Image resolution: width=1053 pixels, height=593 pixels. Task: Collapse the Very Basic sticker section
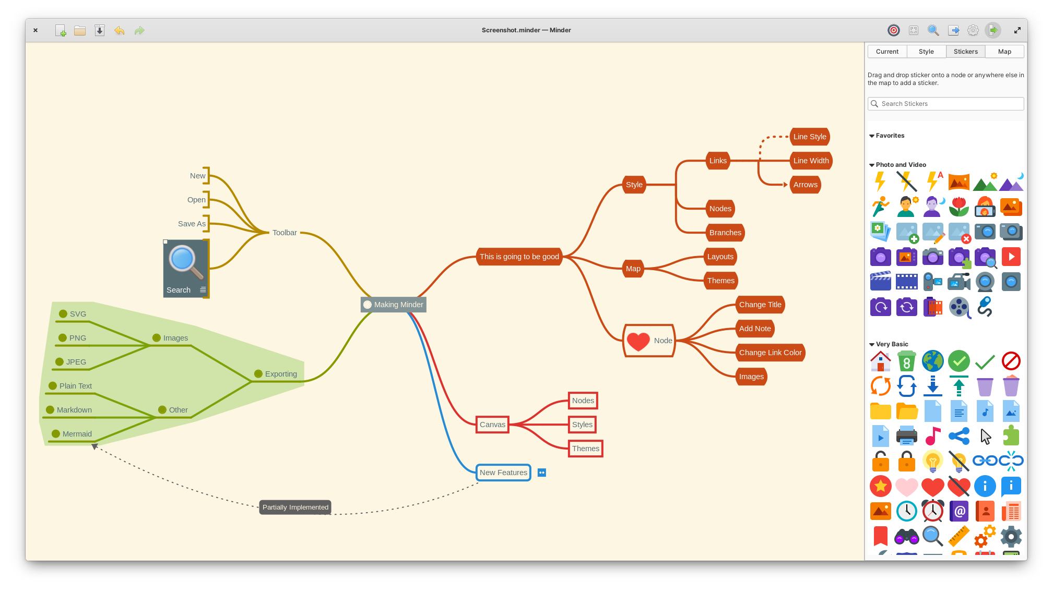pos(872,345)
